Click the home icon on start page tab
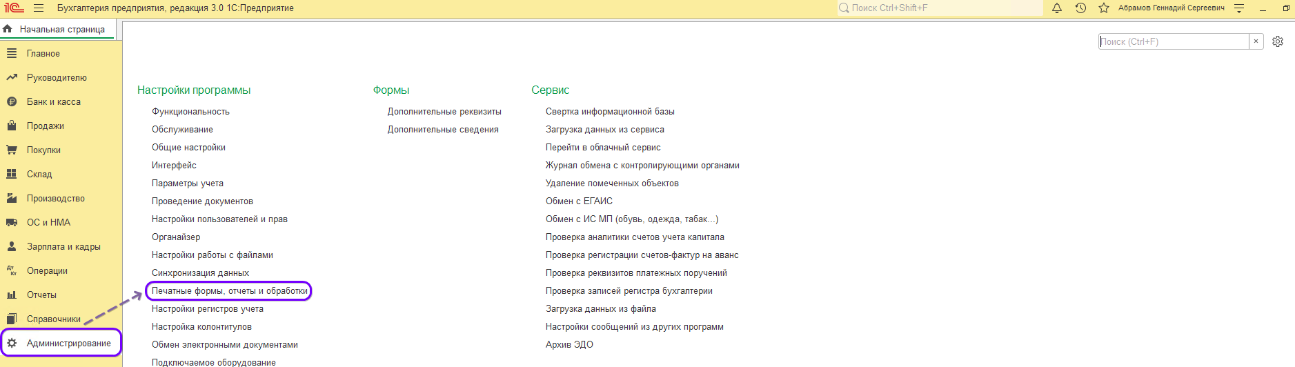The height and width of the screenshot is (367, 1295). coord(8,29)
